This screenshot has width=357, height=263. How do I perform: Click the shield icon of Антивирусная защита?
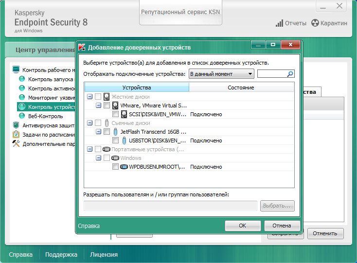coord(16,125)
